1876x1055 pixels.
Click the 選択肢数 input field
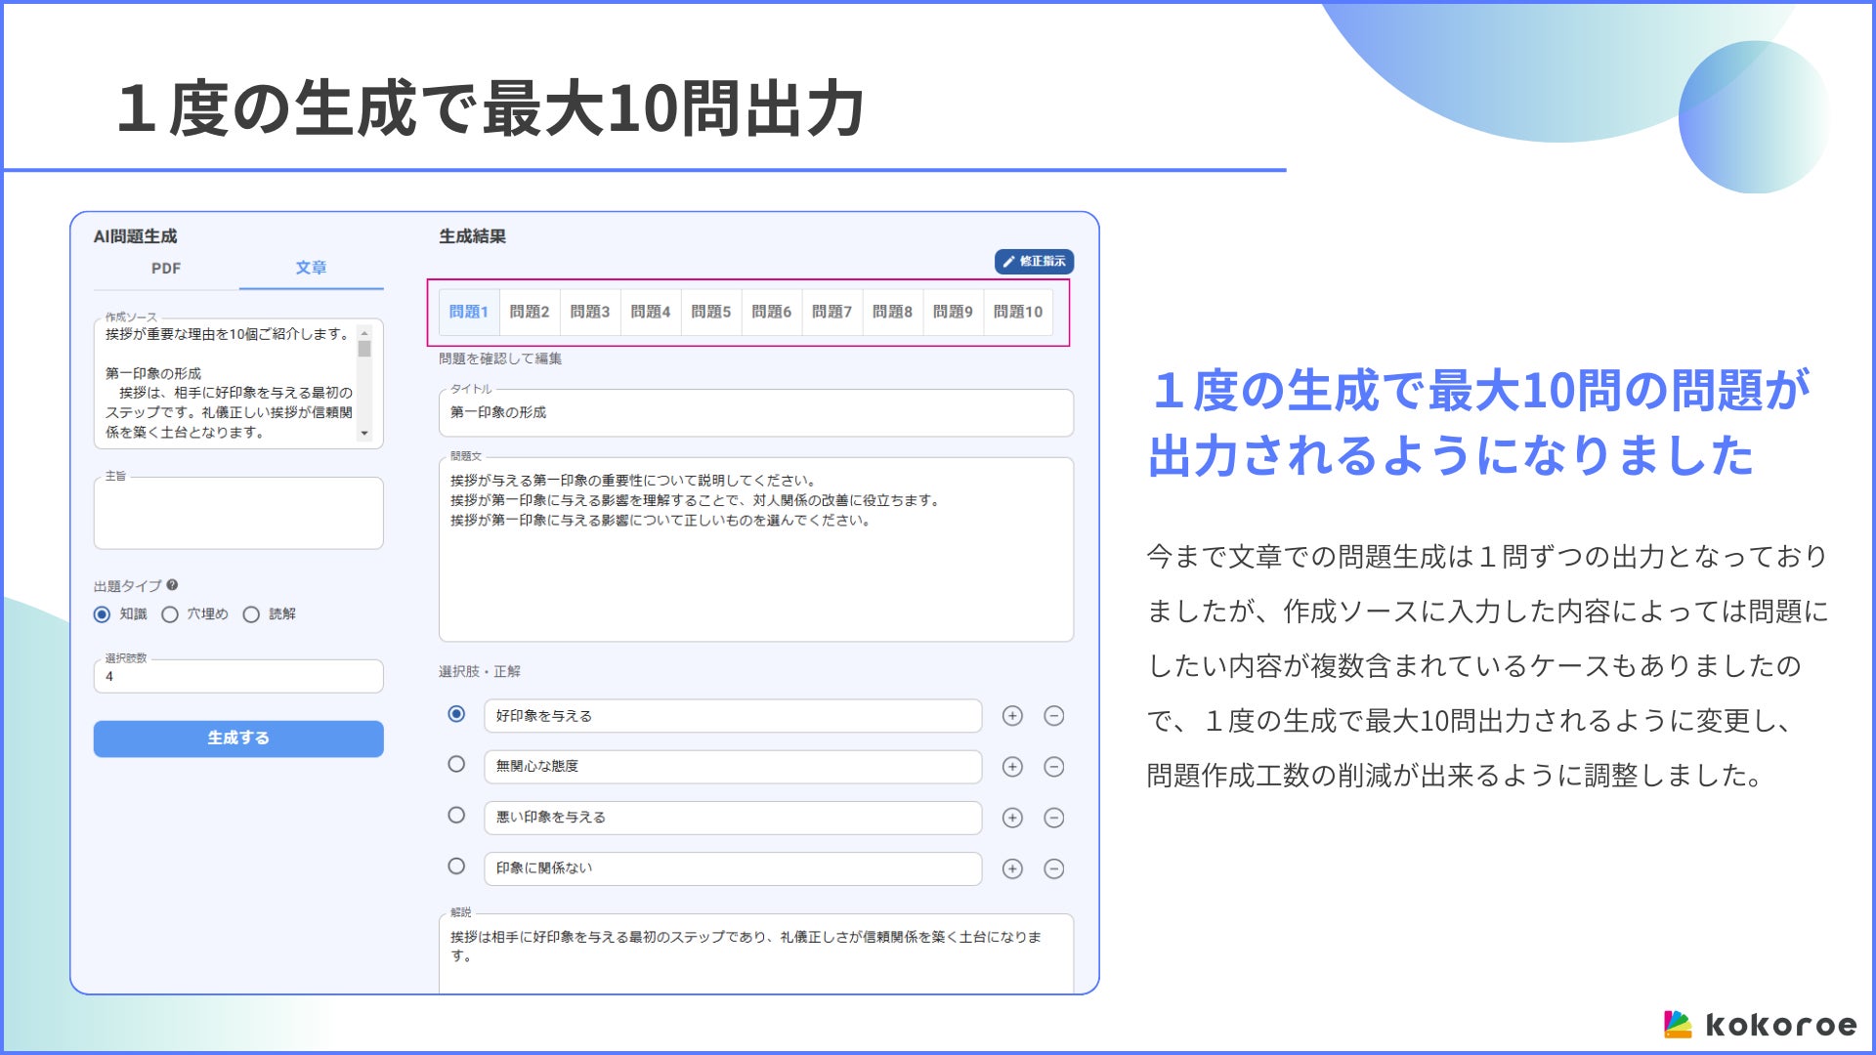(238, 676)
